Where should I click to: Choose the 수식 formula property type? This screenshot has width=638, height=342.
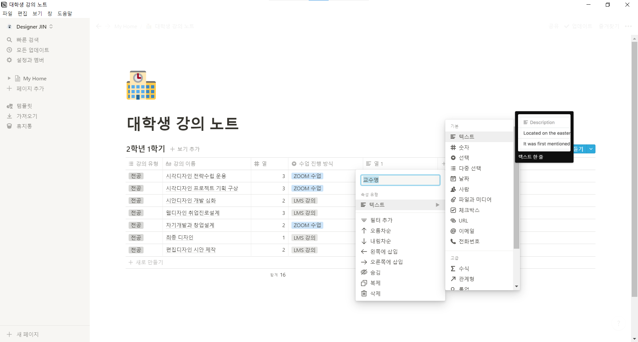(479, 269)
